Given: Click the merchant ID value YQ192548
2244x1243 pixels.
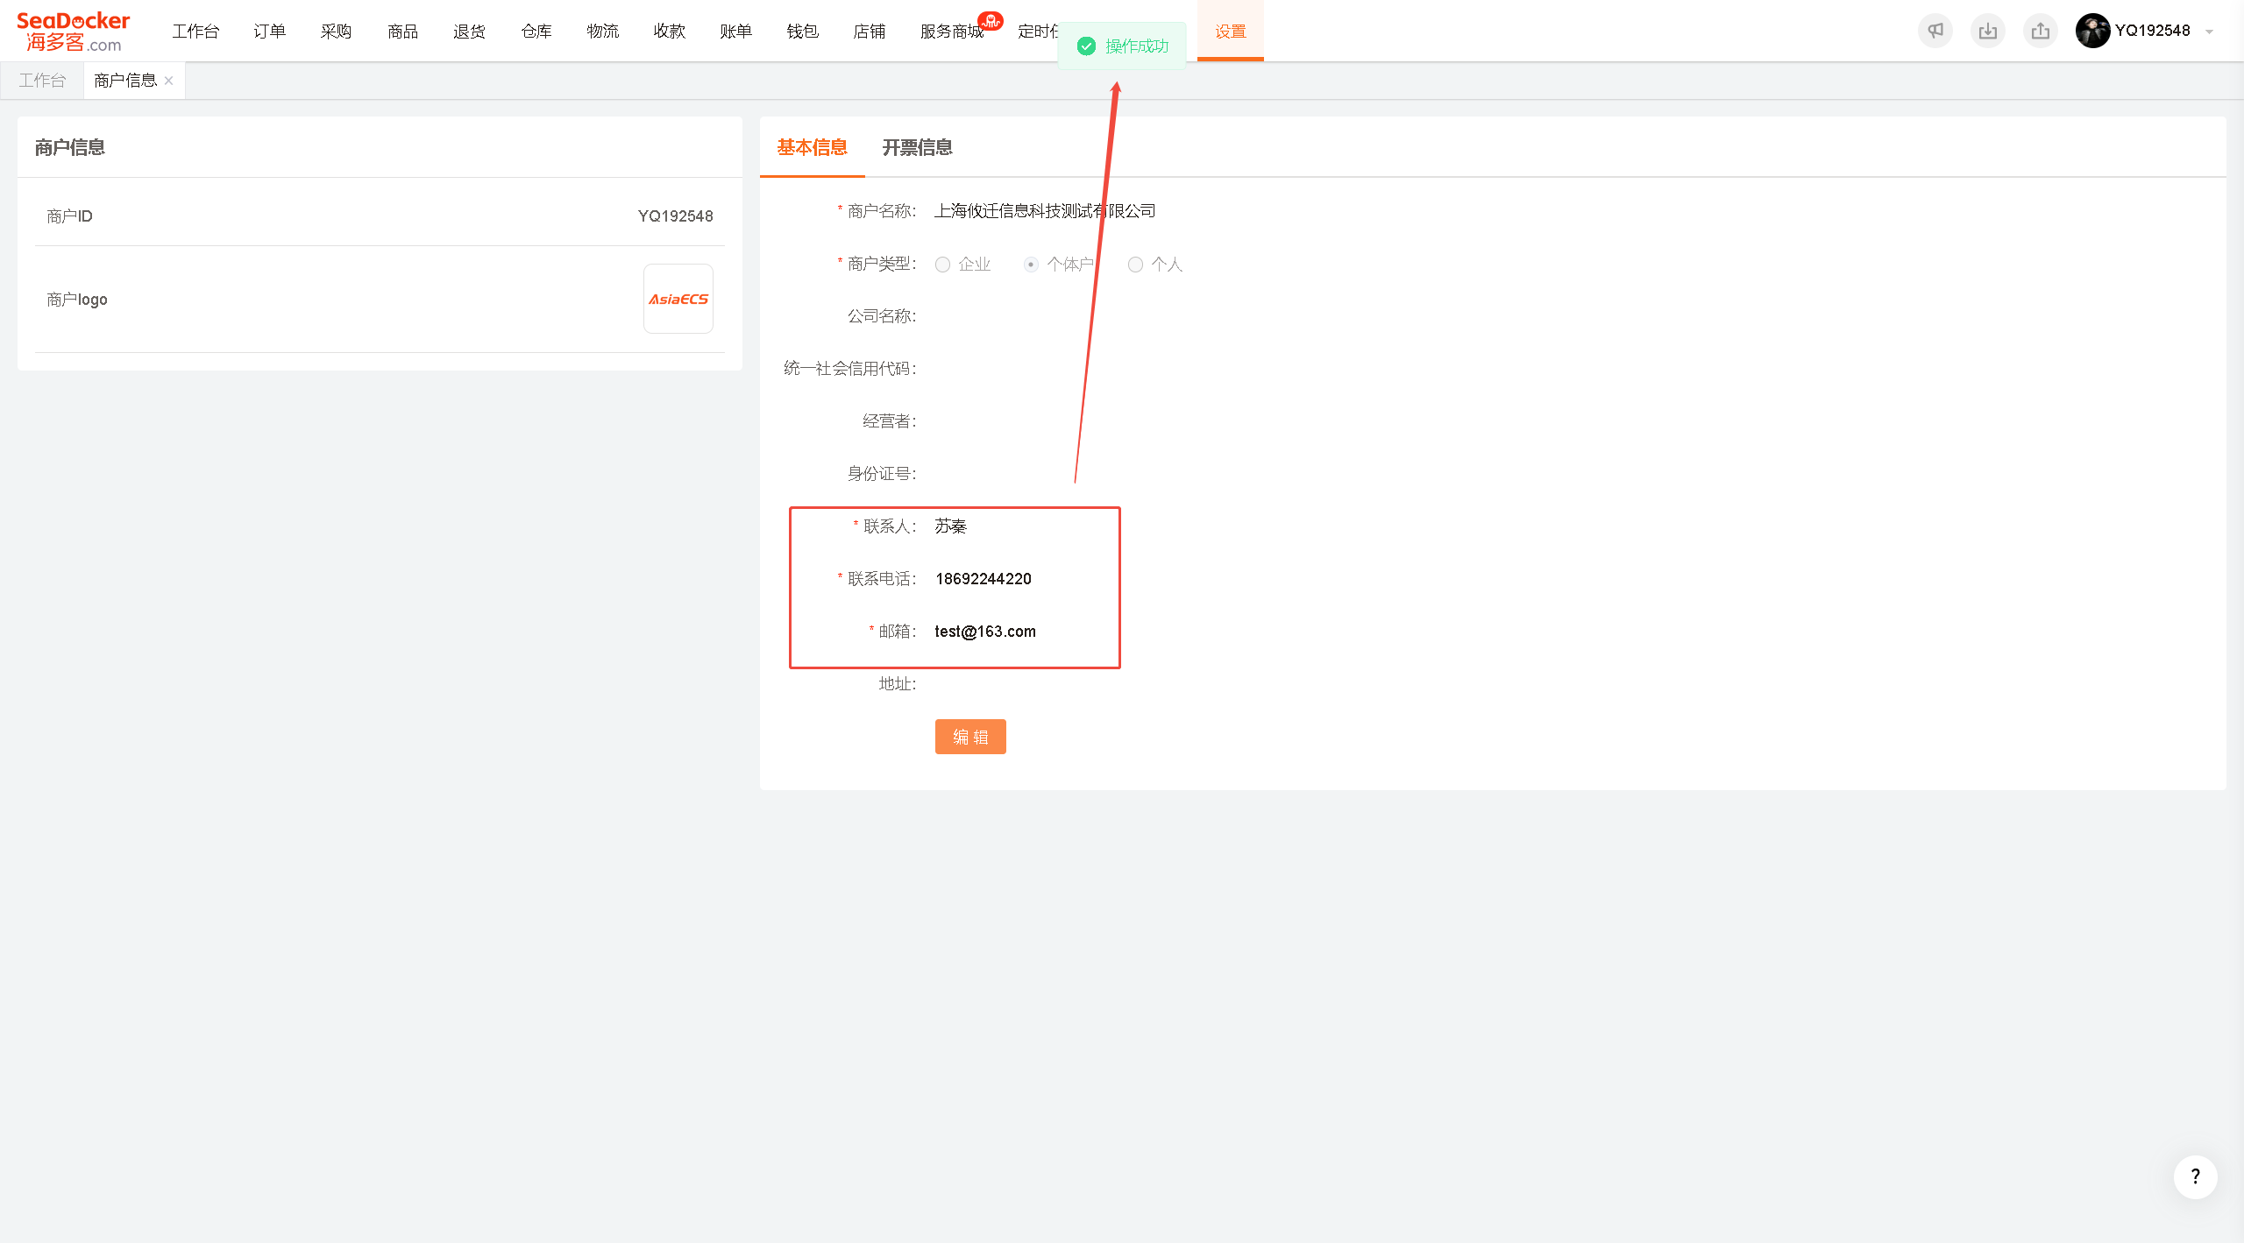Looking at the screenshot, I should [x=675, y=216].
